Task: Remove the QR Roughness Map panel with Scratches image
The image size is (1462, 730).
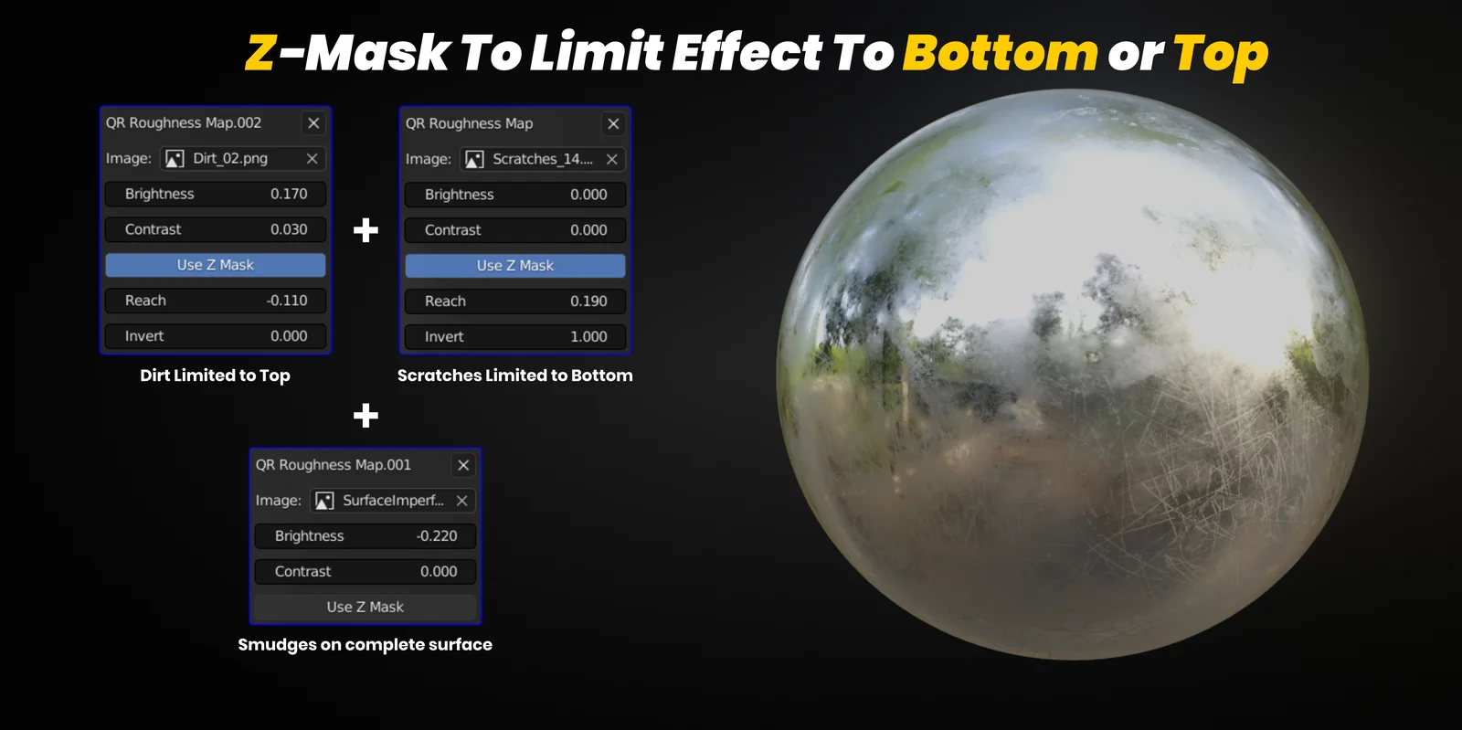Action: click(613, 123)
